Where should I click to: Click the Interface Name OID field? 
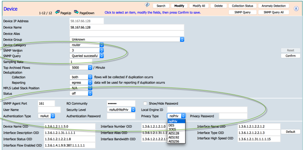[x=259, y=127]
